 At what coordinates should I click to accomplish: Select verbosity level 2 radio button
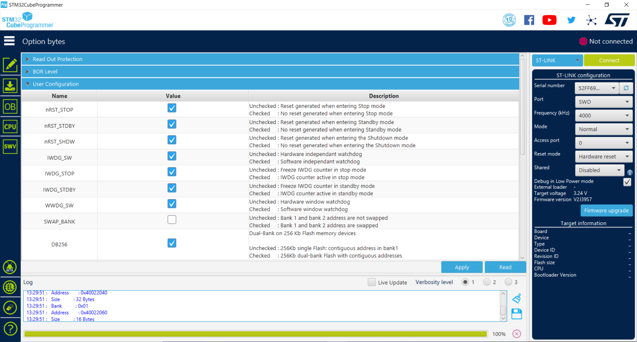[487, 282]
